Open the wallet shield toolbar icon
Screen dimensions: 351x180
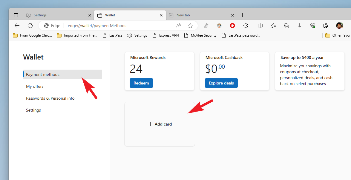pos(326,26)
